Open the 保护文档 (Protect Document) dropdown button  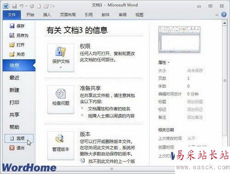pos(61,57)
